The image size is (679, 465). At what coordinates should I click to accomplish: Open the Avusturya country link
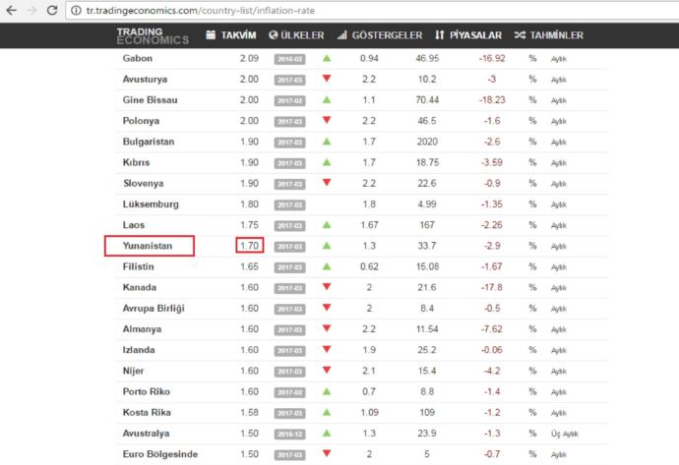point(145,80)
